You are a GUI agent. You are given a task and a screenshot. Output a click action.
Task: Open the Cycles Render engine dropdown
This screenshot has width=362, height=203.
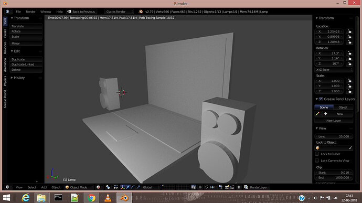(119, 12)
